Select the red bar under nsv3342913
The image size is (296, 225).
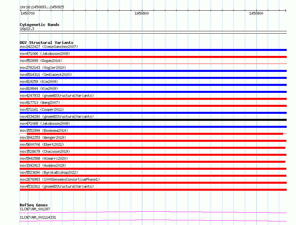coord(153,169)
